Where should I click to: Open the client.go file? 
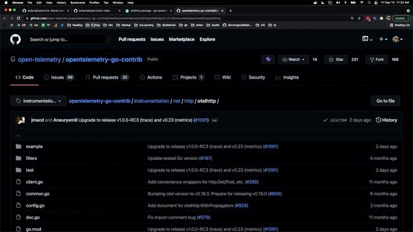click(34, 182)
